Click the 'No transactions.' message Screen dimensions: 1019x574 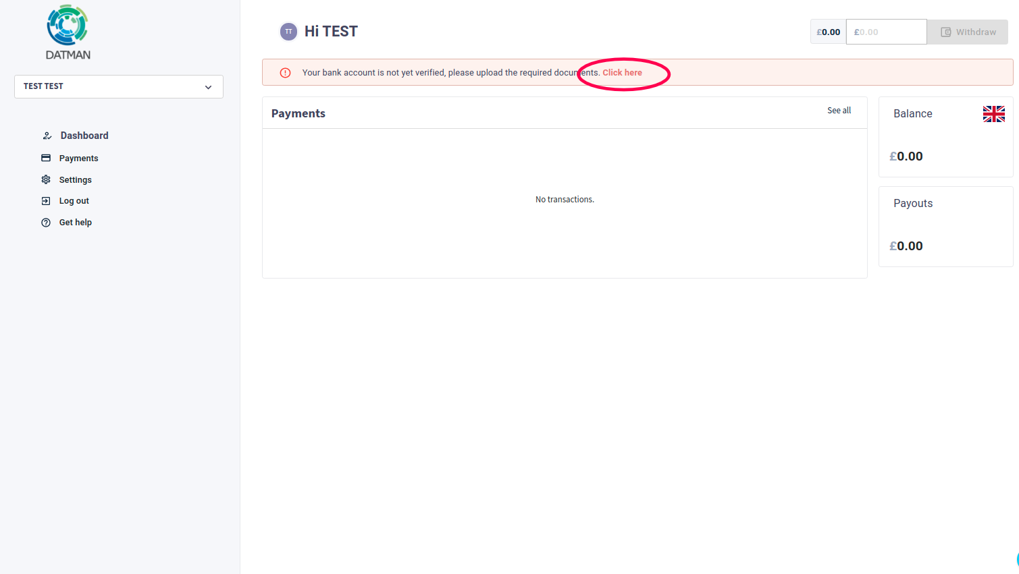tap(565, 200)
